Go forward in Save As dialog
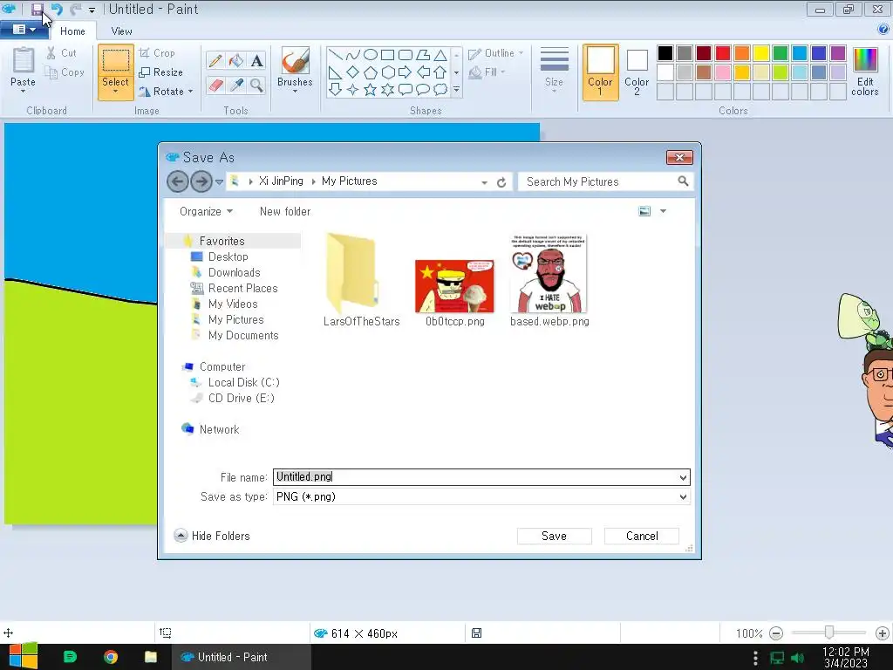893x670 pixels. (201, 181)
